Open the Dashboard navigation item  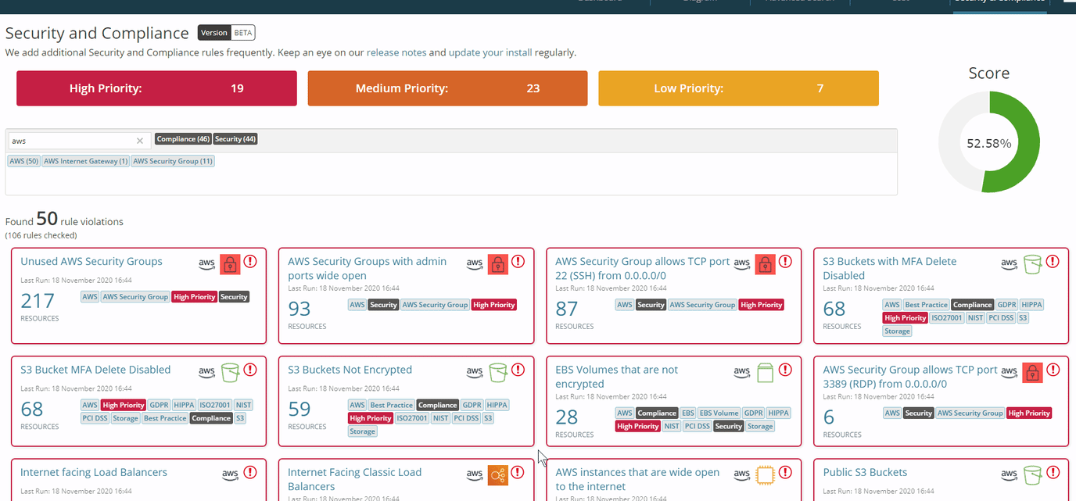(599, 2)
